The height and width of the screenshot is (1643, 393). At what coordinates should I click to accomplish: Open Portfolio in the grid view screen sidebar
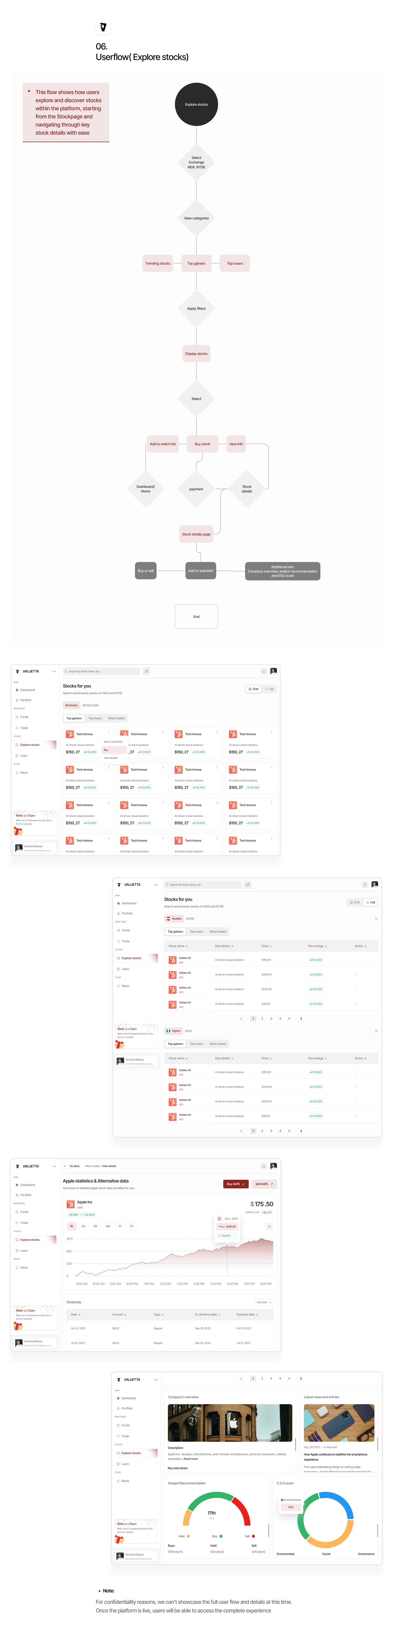point(23,700)
